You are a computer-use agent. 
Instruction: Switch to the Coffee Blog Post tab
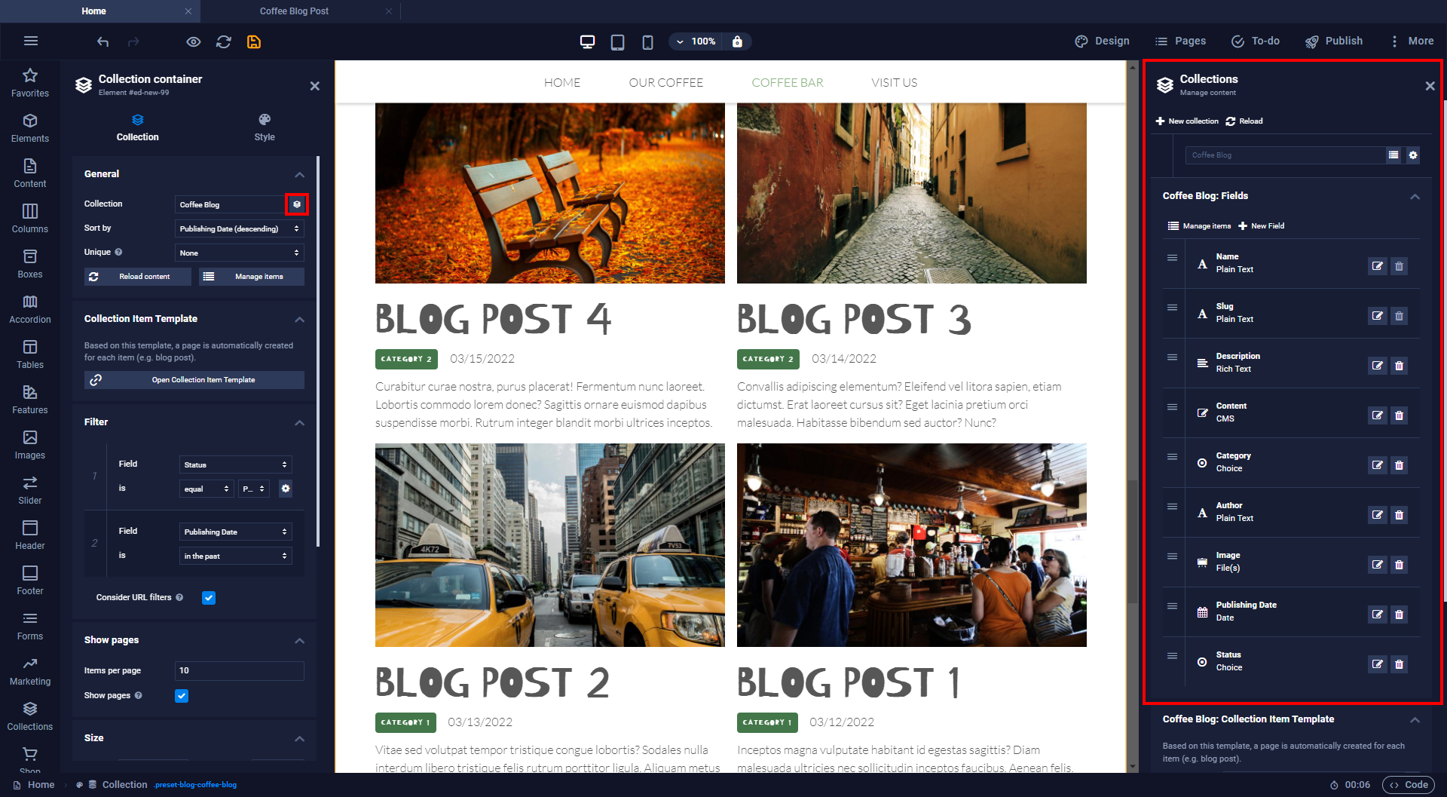[294, 11]
